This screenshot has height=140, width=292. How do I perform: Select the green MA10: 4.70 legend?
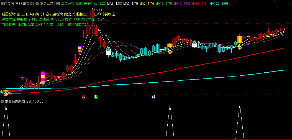click(x=164, y=3)
